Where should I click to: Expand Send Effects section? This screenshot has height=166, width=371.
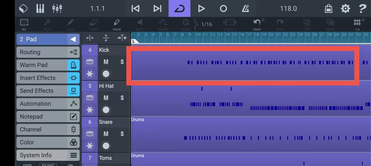coord(48,91)
